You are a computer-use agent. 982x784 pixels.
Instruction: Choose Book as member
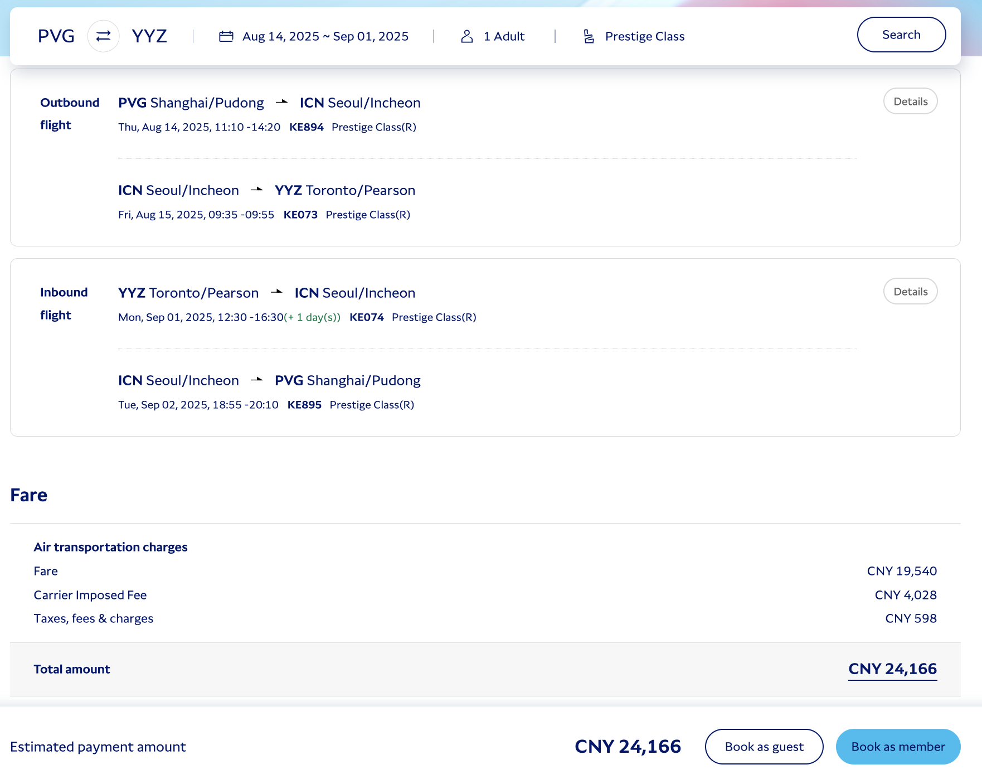(x=897, y=747)
